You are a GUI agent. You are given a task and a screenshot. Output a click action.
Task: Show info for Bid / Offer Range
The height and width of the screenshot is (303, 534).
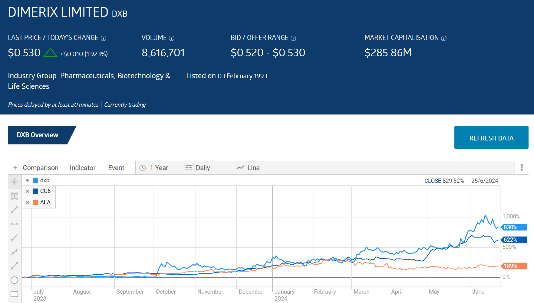pos(293,38)
